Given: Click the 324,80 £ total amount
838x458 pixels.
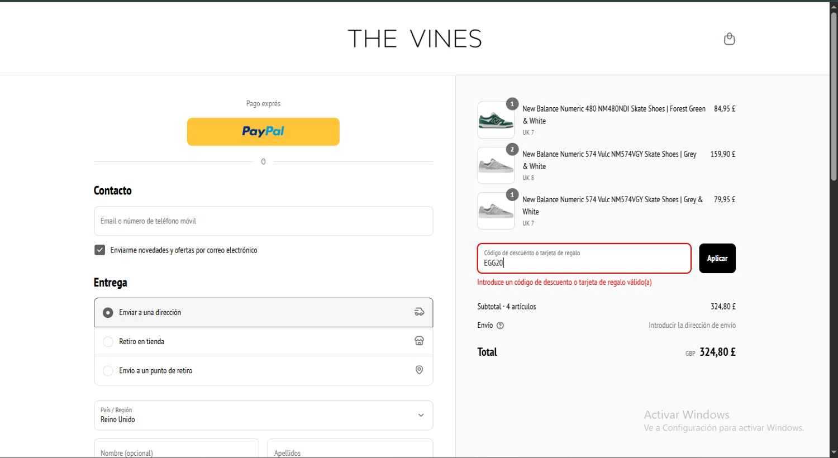Looking at the screenshot, I should tap(717, 352).
